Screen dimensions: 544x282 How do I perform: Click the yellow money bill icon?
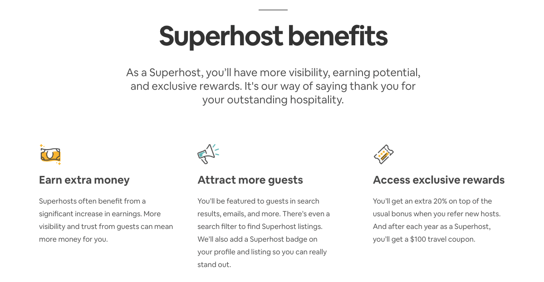click(50, 154)
